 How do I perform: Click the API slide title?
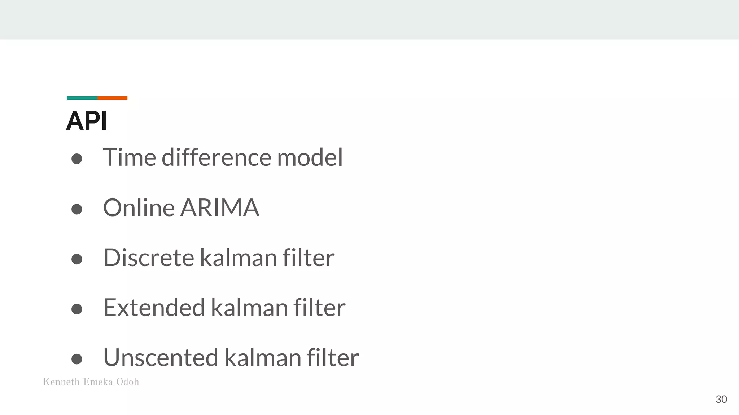87,121
